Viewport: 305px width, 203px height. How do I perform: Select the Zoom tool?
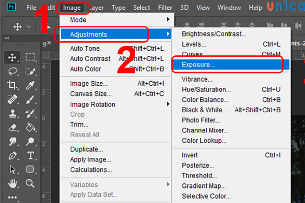click(30, 183)
